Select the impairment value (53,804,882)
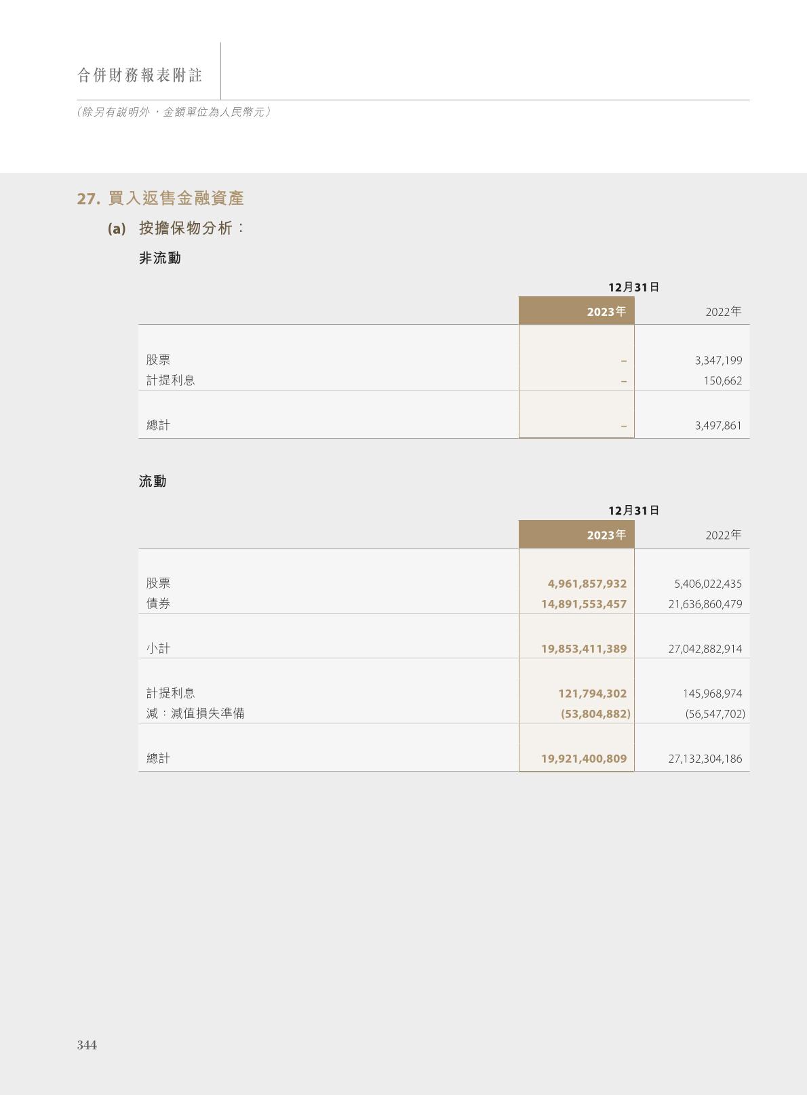Image resolution: width=807 pixels, height=1095 pixels. pos(595,714)
